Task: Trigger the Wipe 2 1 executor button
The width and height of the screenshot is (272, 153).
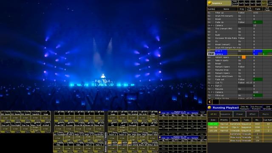Action: tap(78, 137)
